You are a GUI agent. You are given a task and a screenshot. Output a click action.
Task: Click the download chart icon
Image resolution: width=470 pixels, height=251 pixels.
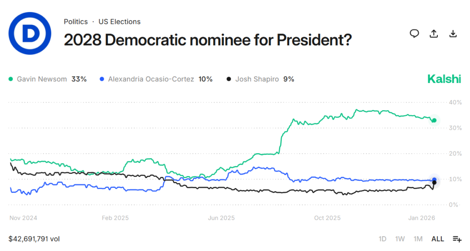453,33
